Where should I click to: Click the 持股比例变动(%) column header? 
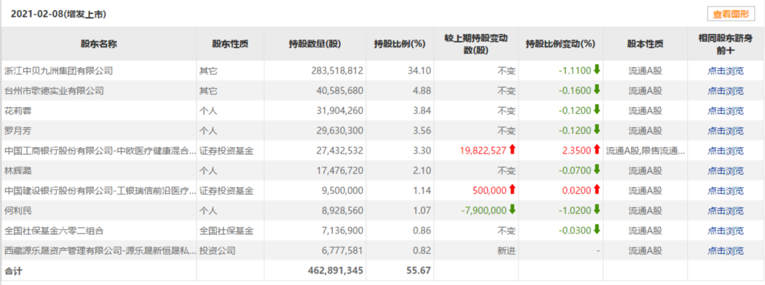(560, 44)
